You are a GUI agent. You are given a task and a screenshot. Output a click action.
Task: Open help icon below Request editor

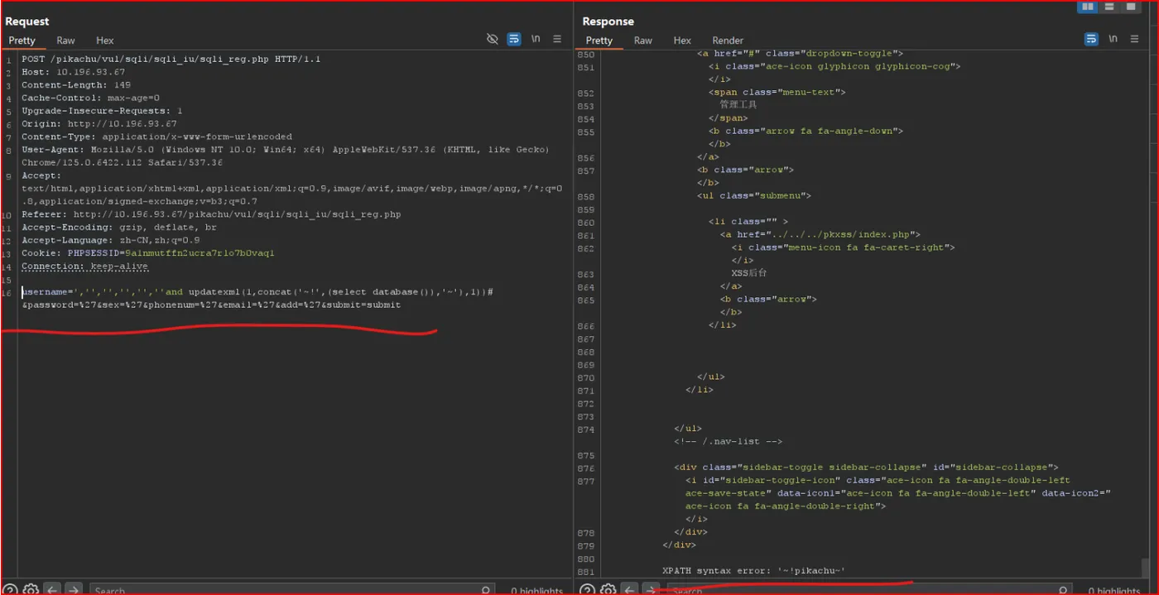tap(10, 590)
